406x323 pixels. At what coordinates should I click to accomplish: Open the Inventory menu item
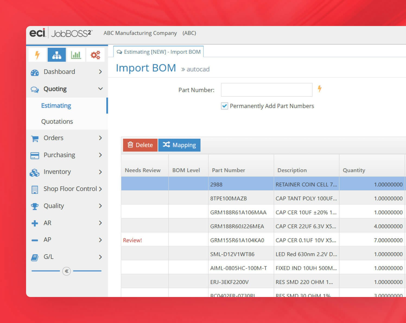[57, 172]
